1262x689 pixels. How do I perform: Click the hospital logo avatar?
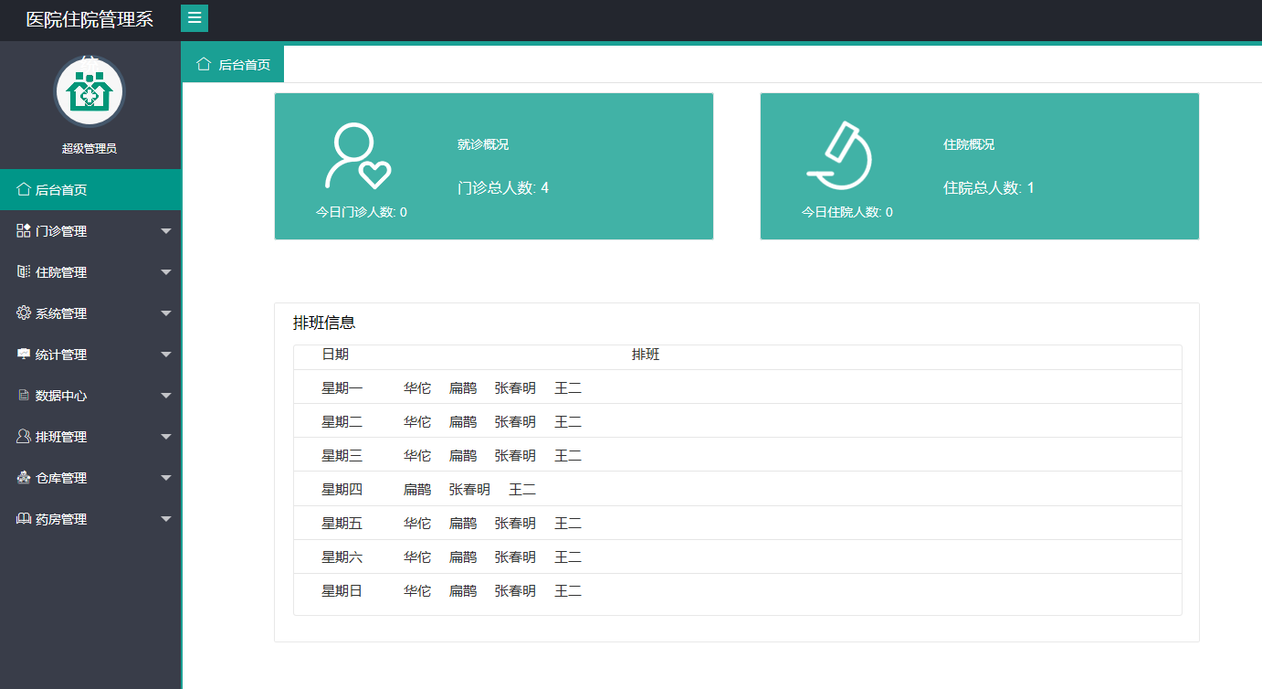(x=89, y=91)
